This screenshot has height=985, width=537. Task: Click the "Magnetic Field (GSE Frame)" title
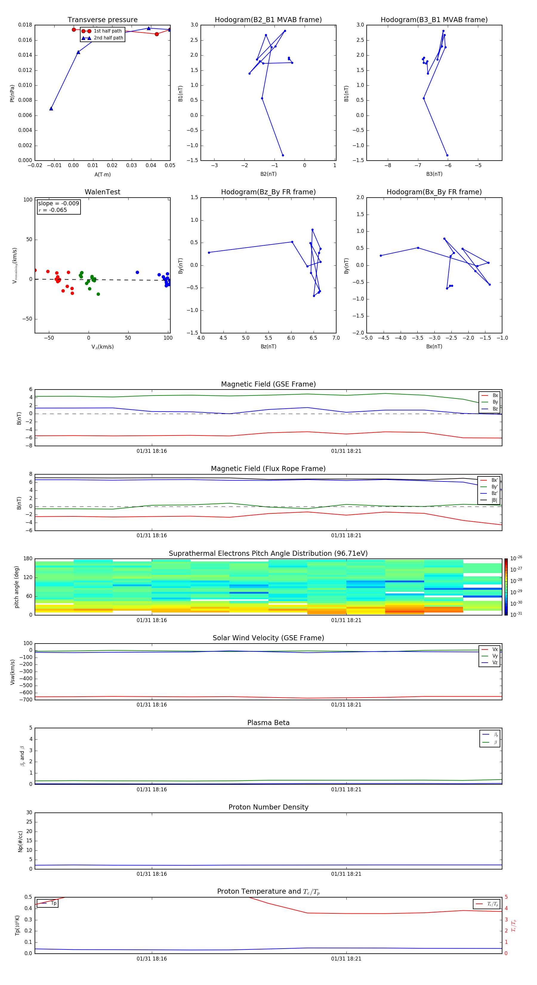tap(268, 384)
